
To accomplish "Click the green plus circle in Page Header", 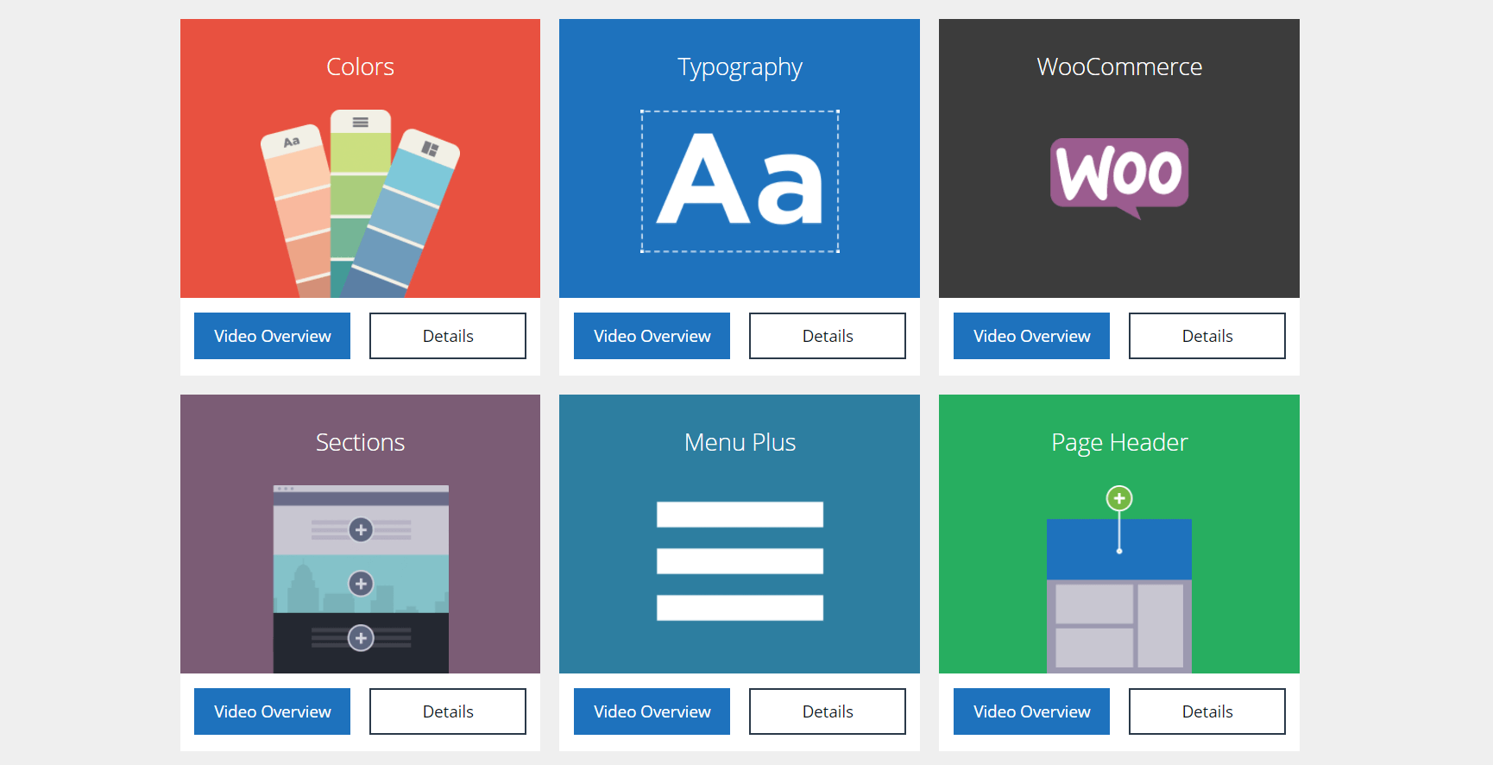I will click(1119, 498).
